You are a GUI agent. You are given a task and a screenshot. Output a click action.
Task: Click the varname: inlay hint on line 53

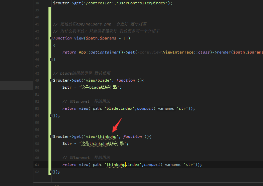click(166, 108)
